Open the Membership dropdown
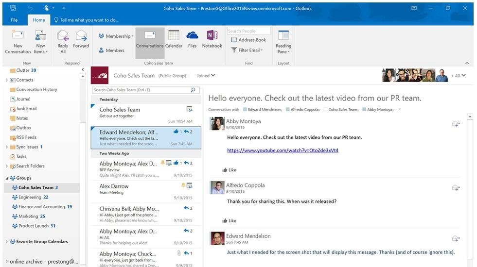This screenshot has width=477, height=267. 116,36
